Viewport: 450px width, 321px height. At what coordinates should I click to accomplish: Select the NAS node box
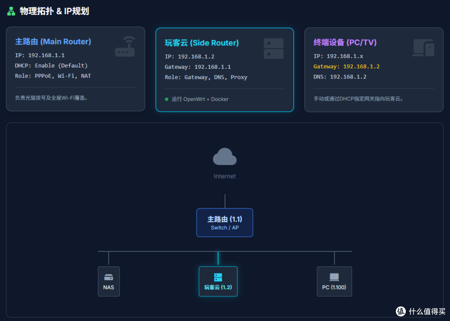click(x=109, y=281)
